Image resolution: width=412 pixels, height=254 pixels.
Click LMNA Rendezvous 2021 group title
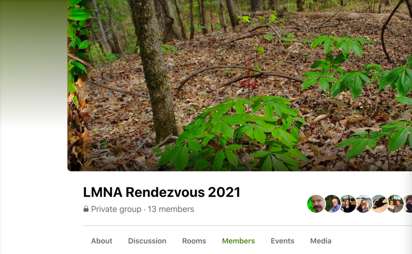coord(162,192)
